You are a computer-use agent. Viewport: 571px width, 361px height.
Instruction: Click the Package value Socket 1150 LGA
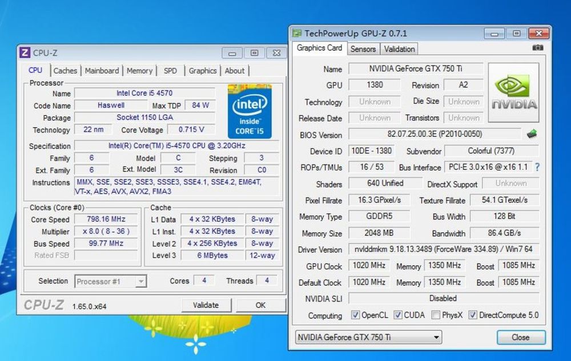pos(144,117)
